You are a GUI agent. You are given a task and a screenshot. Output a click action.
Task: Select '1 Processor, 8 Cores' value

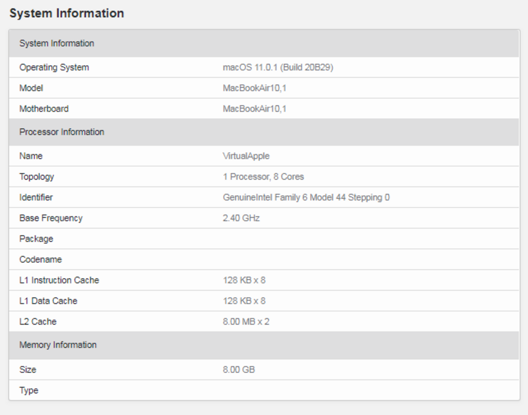pos(264,177)
